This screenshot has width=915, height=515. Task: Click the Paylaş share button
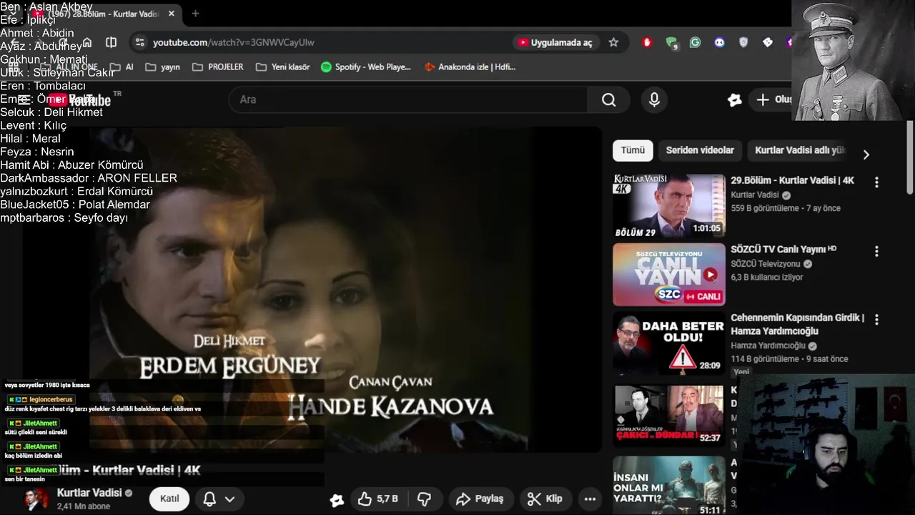click(x=480, y=499)
